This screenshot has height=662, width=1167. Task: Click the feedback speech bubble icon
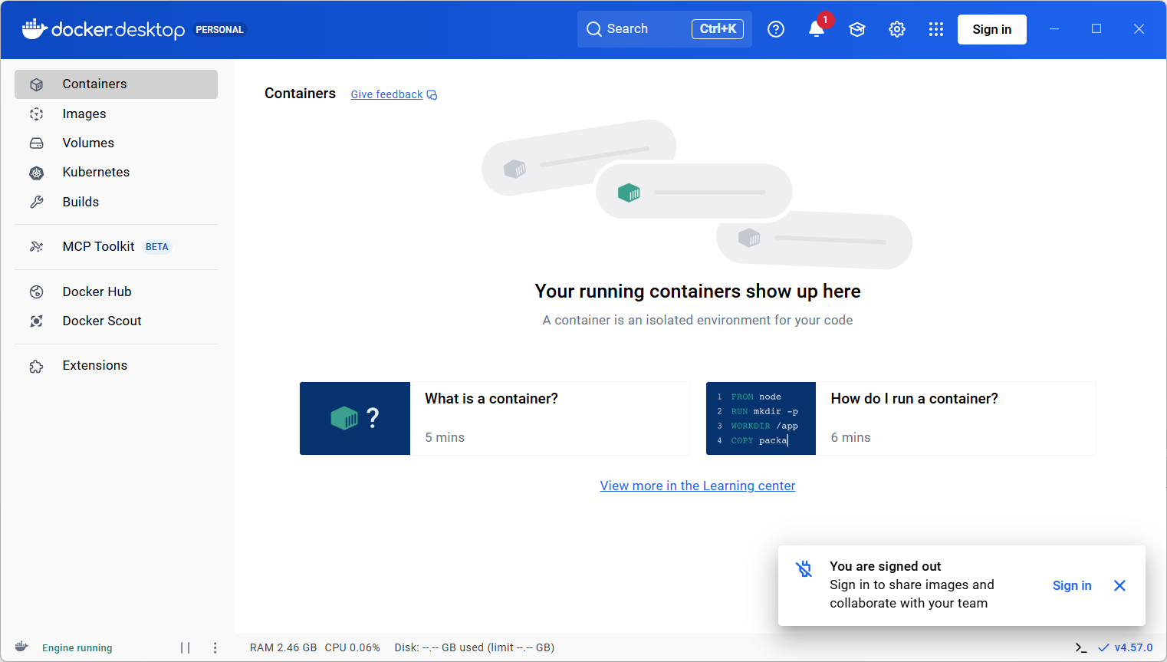(x=432, y=95)
